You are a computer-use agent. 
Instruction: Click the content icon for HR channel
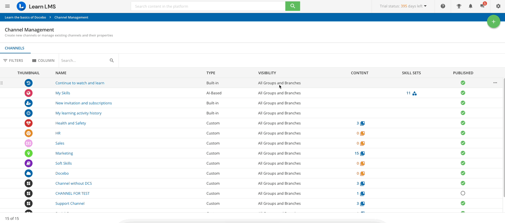(x=362, y=133)
